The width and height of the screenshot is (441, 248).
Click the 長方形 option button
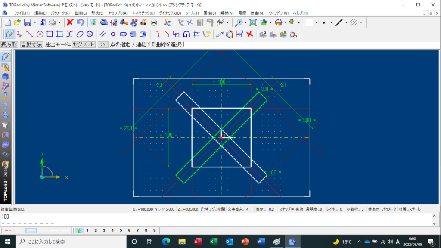coord(9,45)
